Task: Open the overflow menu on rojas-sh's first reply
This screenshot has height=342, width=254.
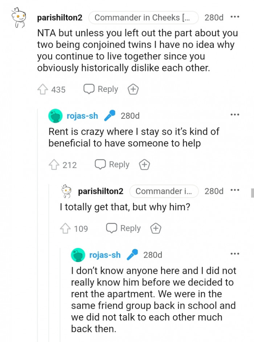Action: 235,114
